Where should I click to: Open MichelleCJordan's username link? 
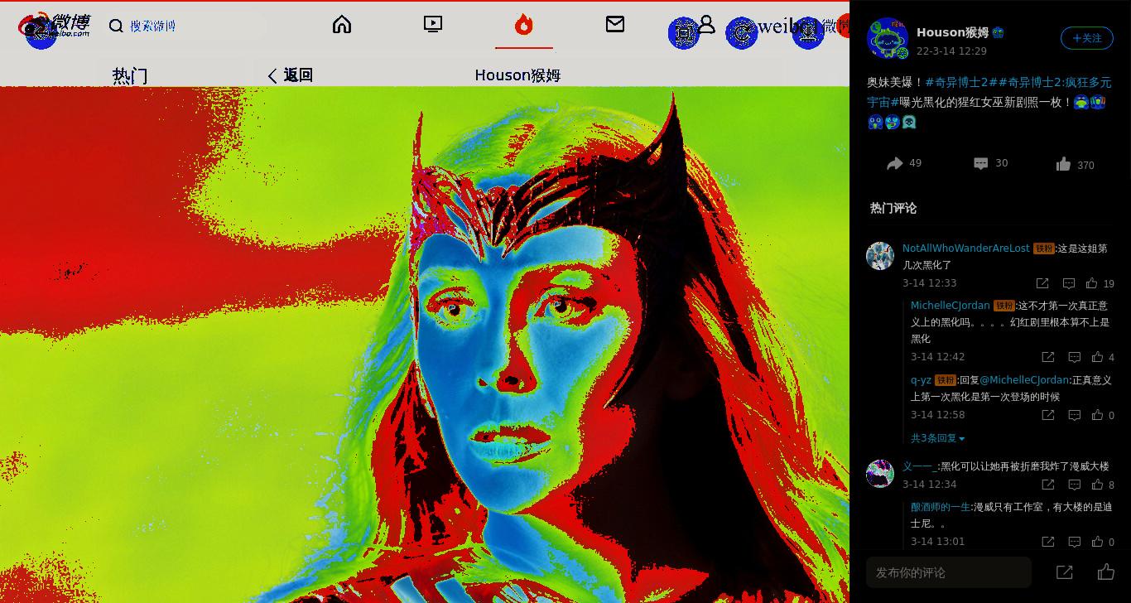(951, 306)
